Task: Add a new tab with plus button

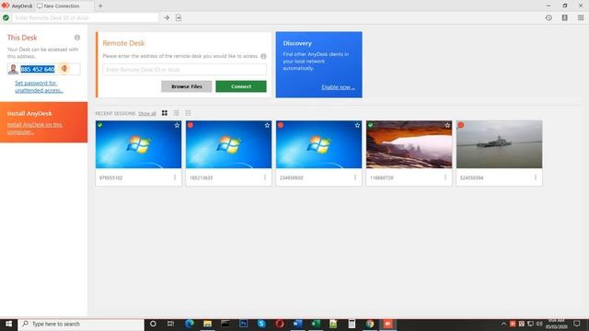Action: click(x=100, y=6)
